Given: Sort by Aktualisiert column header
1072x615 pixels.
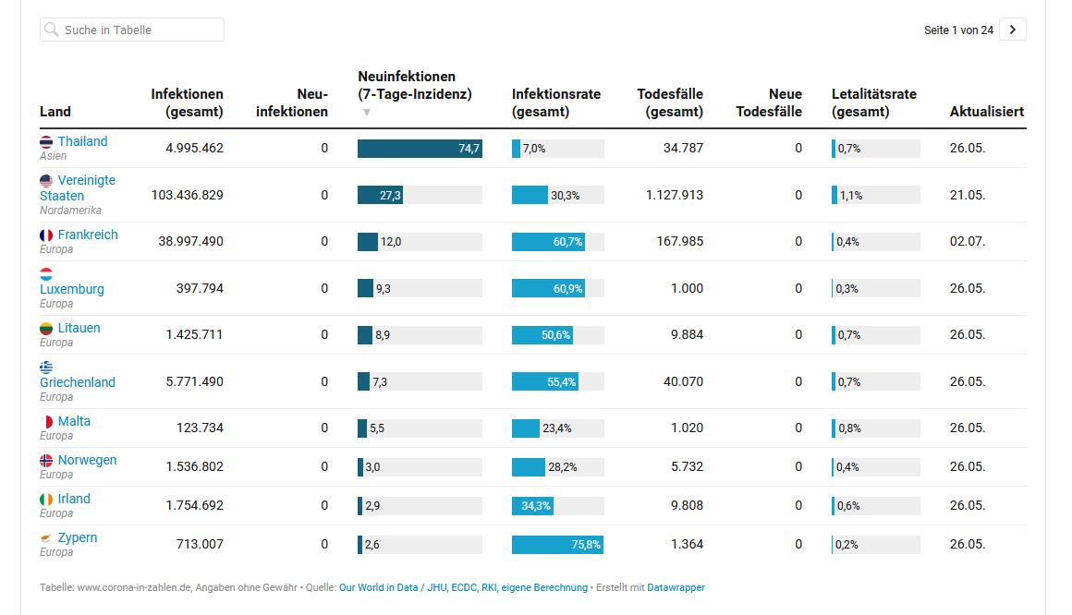Looking at the screenshot, I should click(x=986, y=112).
